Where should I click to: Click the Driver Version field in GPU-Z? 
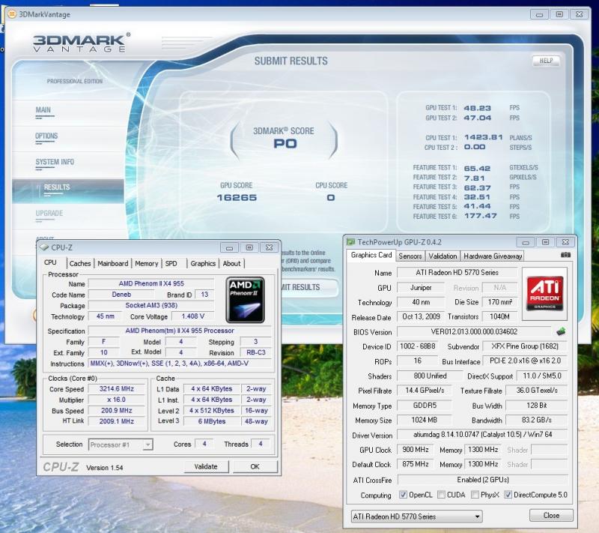pyautogui.click(x=482, y=435)
